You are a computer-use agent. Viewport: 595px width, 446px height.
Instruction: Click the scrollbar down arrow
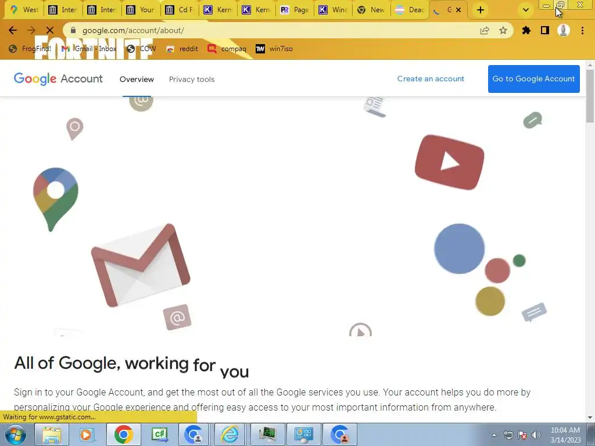point(590,418)
